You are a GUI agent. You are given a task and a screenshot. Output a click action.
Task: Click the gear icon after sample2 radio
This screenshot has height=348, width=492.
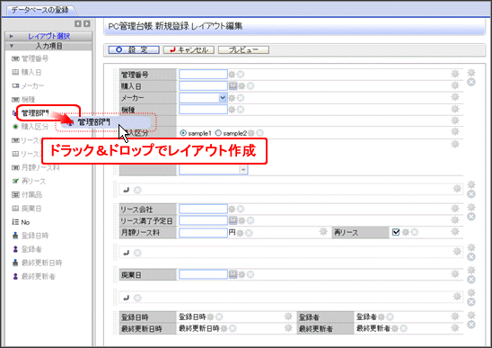[251, 133]
